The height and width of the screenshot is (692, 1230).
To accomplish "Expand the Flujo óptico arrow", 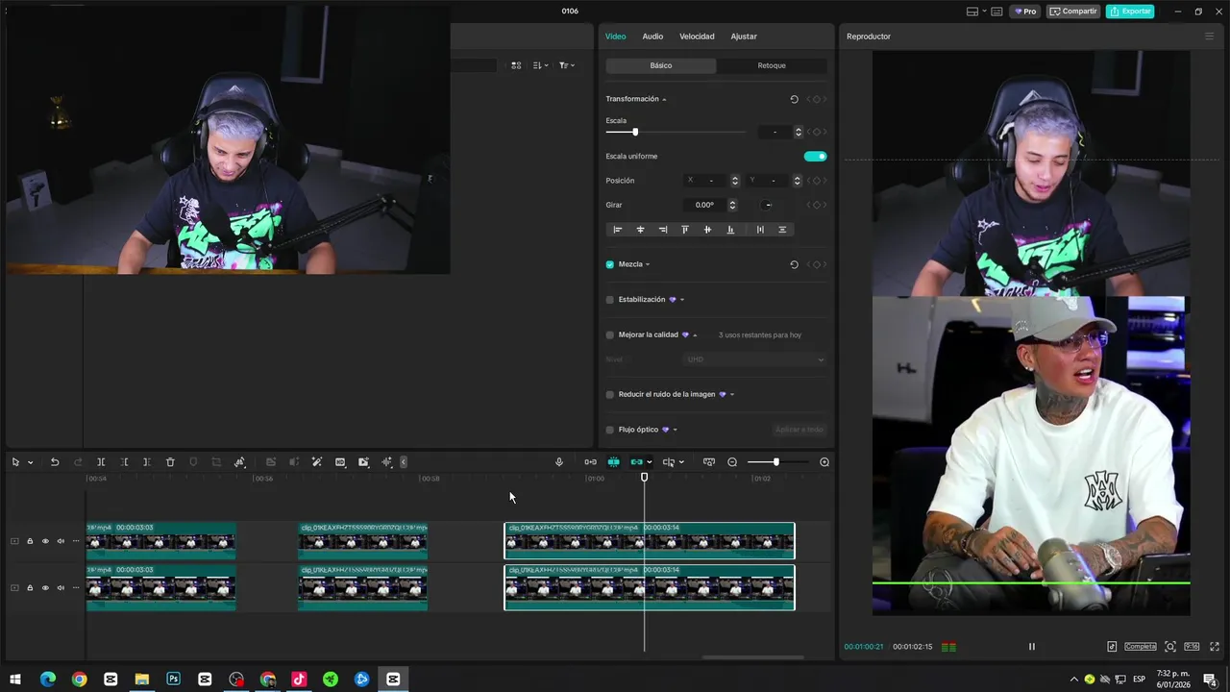I will pos(676,430).
